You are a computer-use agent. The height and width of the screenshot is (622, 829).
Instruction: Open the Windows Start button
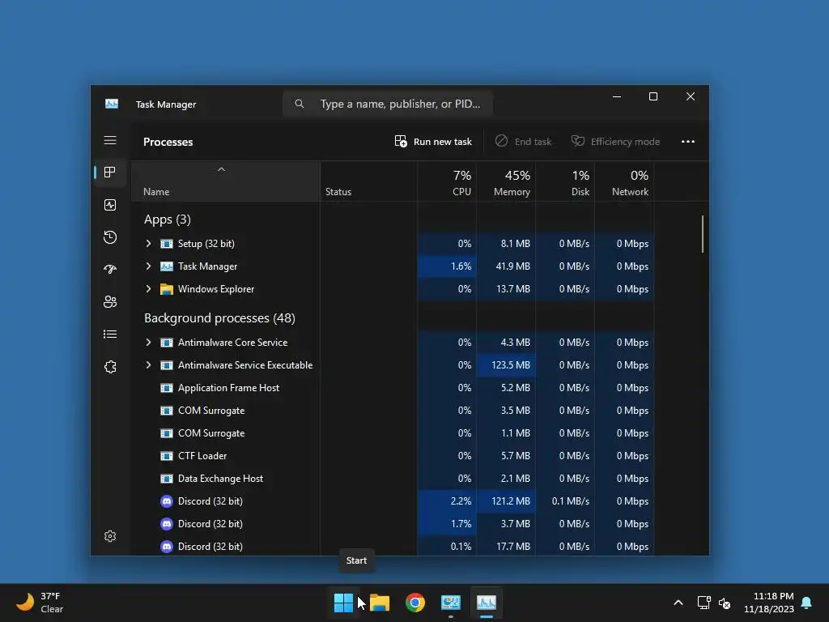(343, 603)
